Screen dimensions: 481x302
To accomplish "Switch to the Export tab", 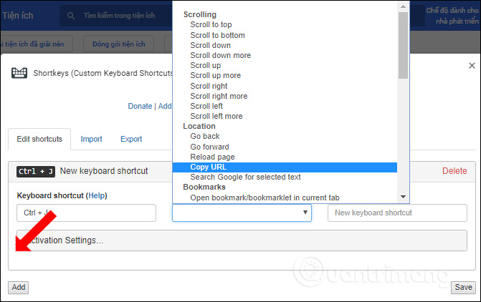I will (131, 139).
